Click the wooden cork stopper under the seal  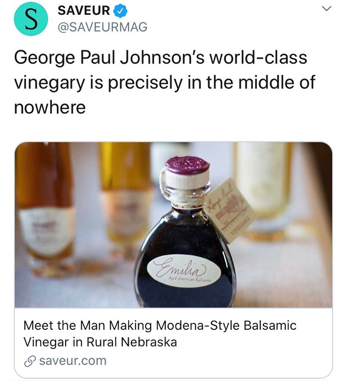point(187,180)
